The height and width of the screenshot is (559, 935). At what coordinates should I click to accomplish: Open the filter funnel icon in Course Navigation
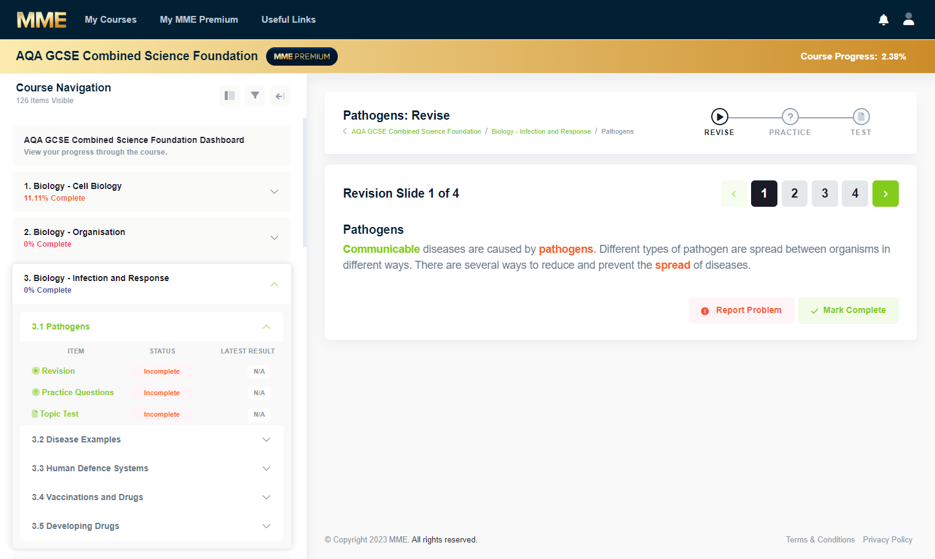click(x=255, y=96)
